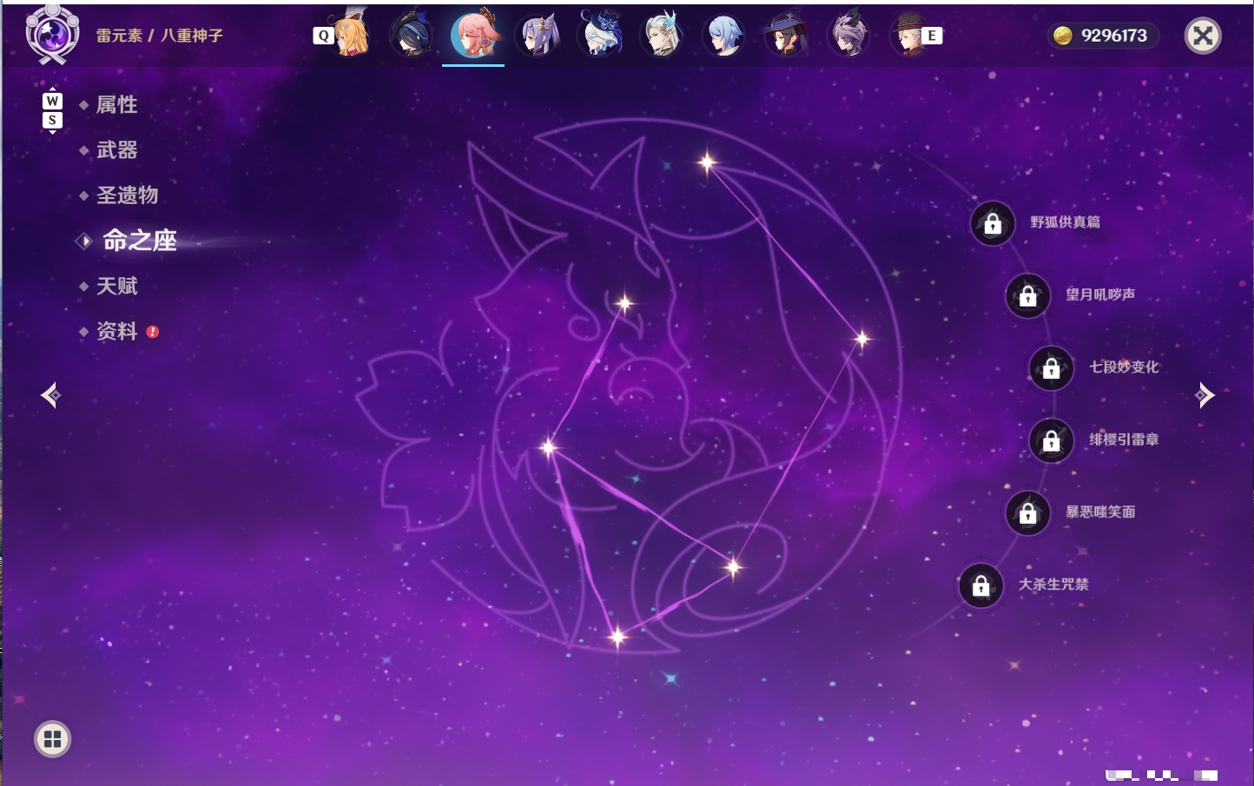Click the 七段妙变化 constellation name
The width and height of the screenshot is (1254, 786).
tap(1125, 367)
